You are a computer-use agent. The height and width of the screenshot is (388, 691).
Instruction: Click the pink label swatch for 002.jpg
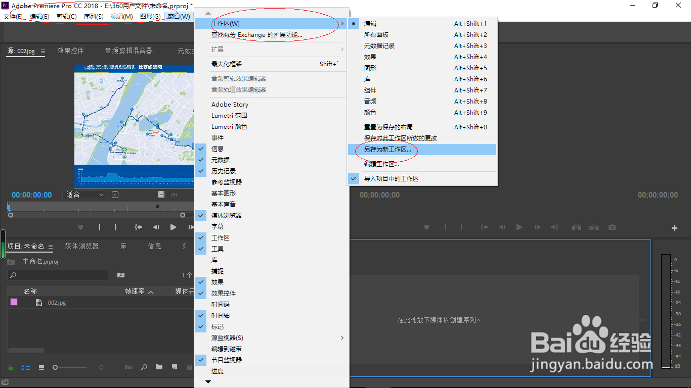click(x=14, y=302)
